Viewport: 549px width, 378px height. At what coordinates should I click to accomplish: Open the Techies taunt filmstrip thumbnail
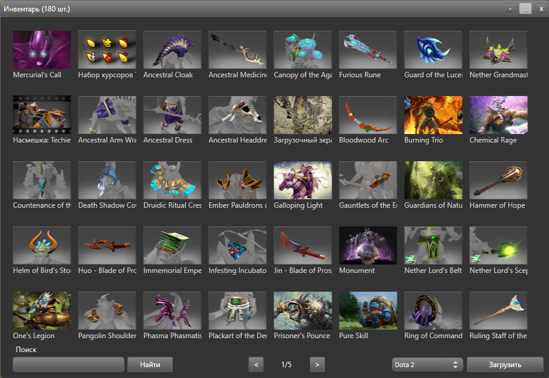(x=42, y=115)
